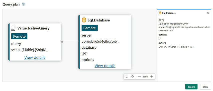Zoom out with the minus button
This screenshot has height=91, width=213.
point(139,77)
